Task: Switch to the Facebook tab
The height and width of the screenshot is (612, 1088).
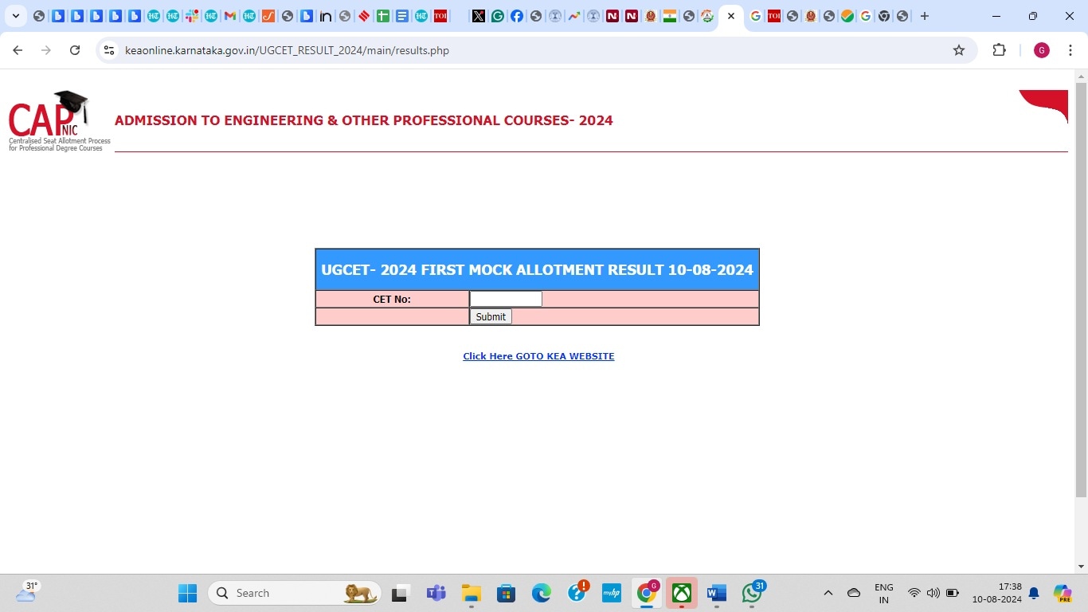Action: pos(517,16)
